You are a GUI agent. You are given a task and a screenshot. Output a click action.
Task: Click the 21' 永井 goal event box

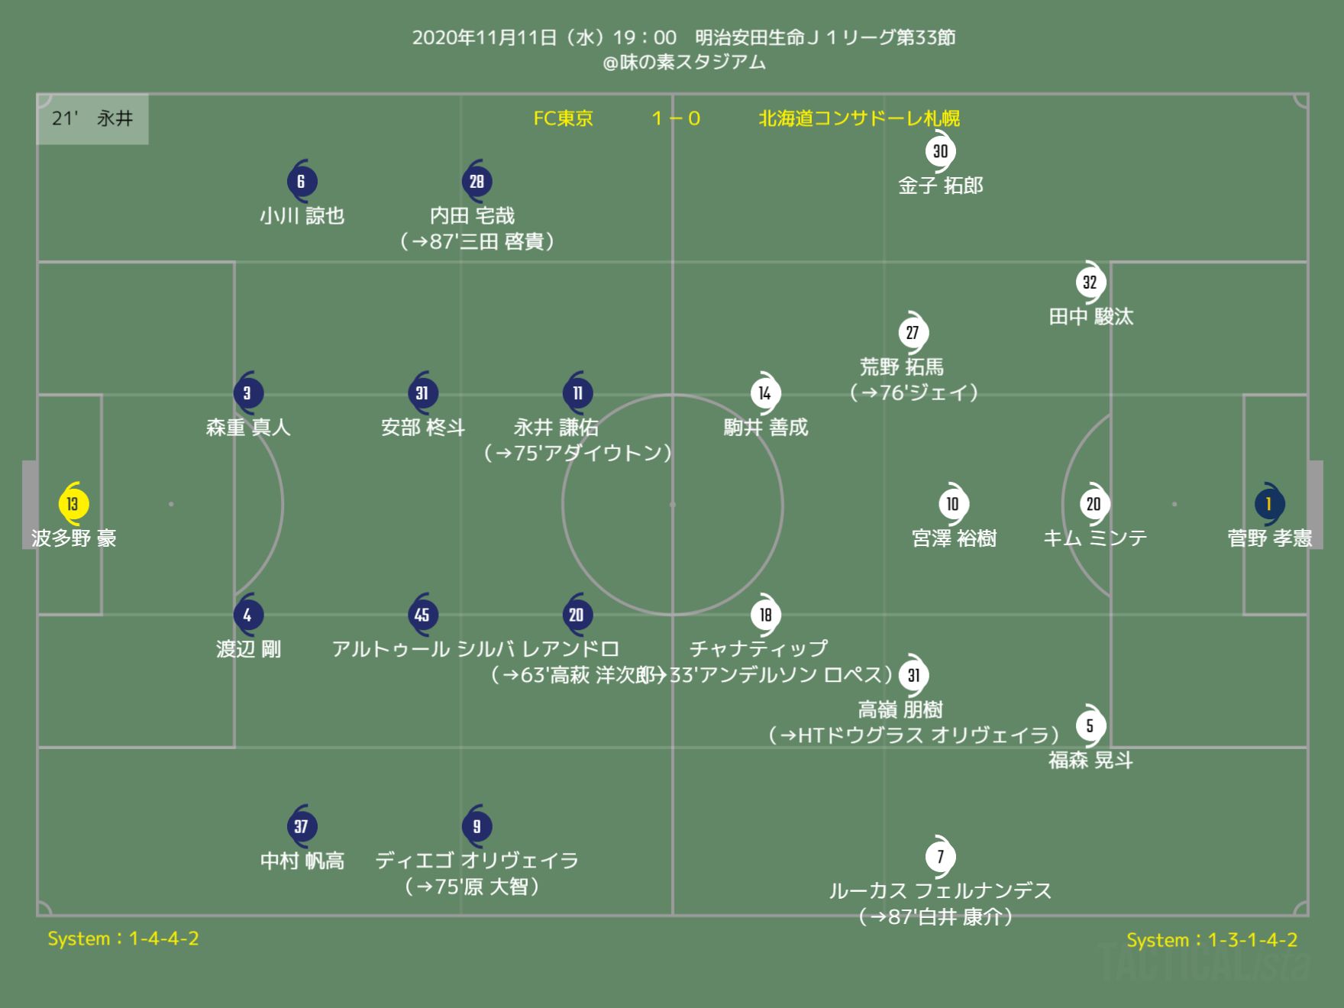92,118
